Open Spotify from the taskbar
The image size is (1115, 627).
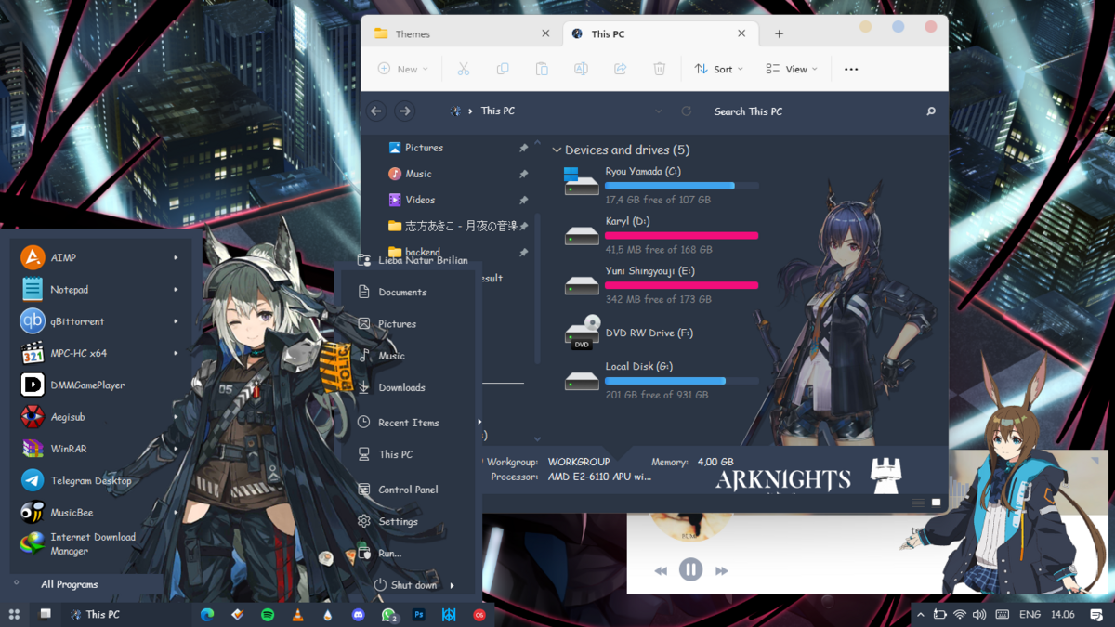pos(268,615)
